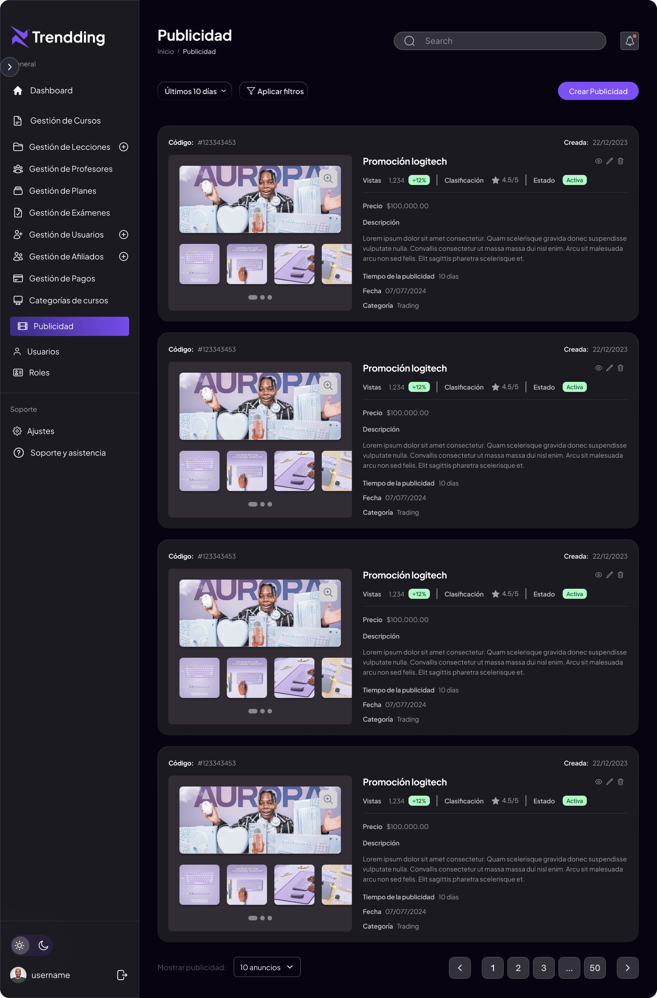Select third thumbnail in second ad
Image resolution: width=657 pixels, height=998 pixels.
294,471
